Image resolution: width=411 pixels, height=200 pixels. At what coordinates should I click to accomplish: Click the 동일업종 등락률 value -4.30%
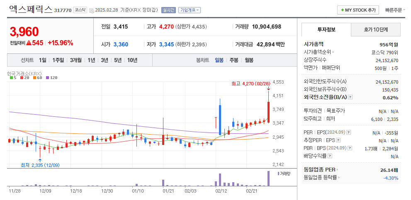tap(391, 178)
